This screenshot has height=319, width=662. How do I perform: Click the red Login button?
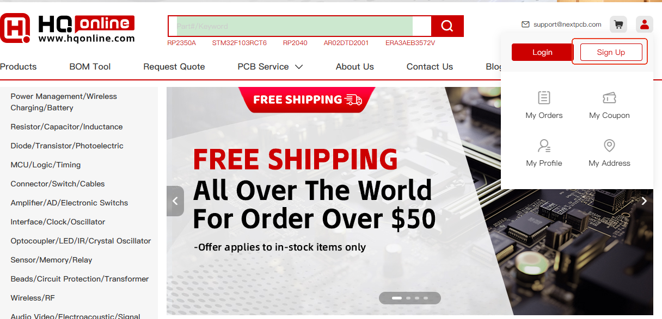point(542,52)
